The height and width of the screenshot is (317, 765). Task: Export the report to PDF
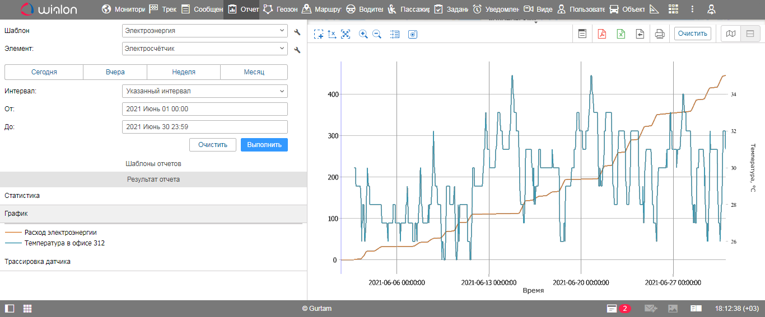point(602,34)
